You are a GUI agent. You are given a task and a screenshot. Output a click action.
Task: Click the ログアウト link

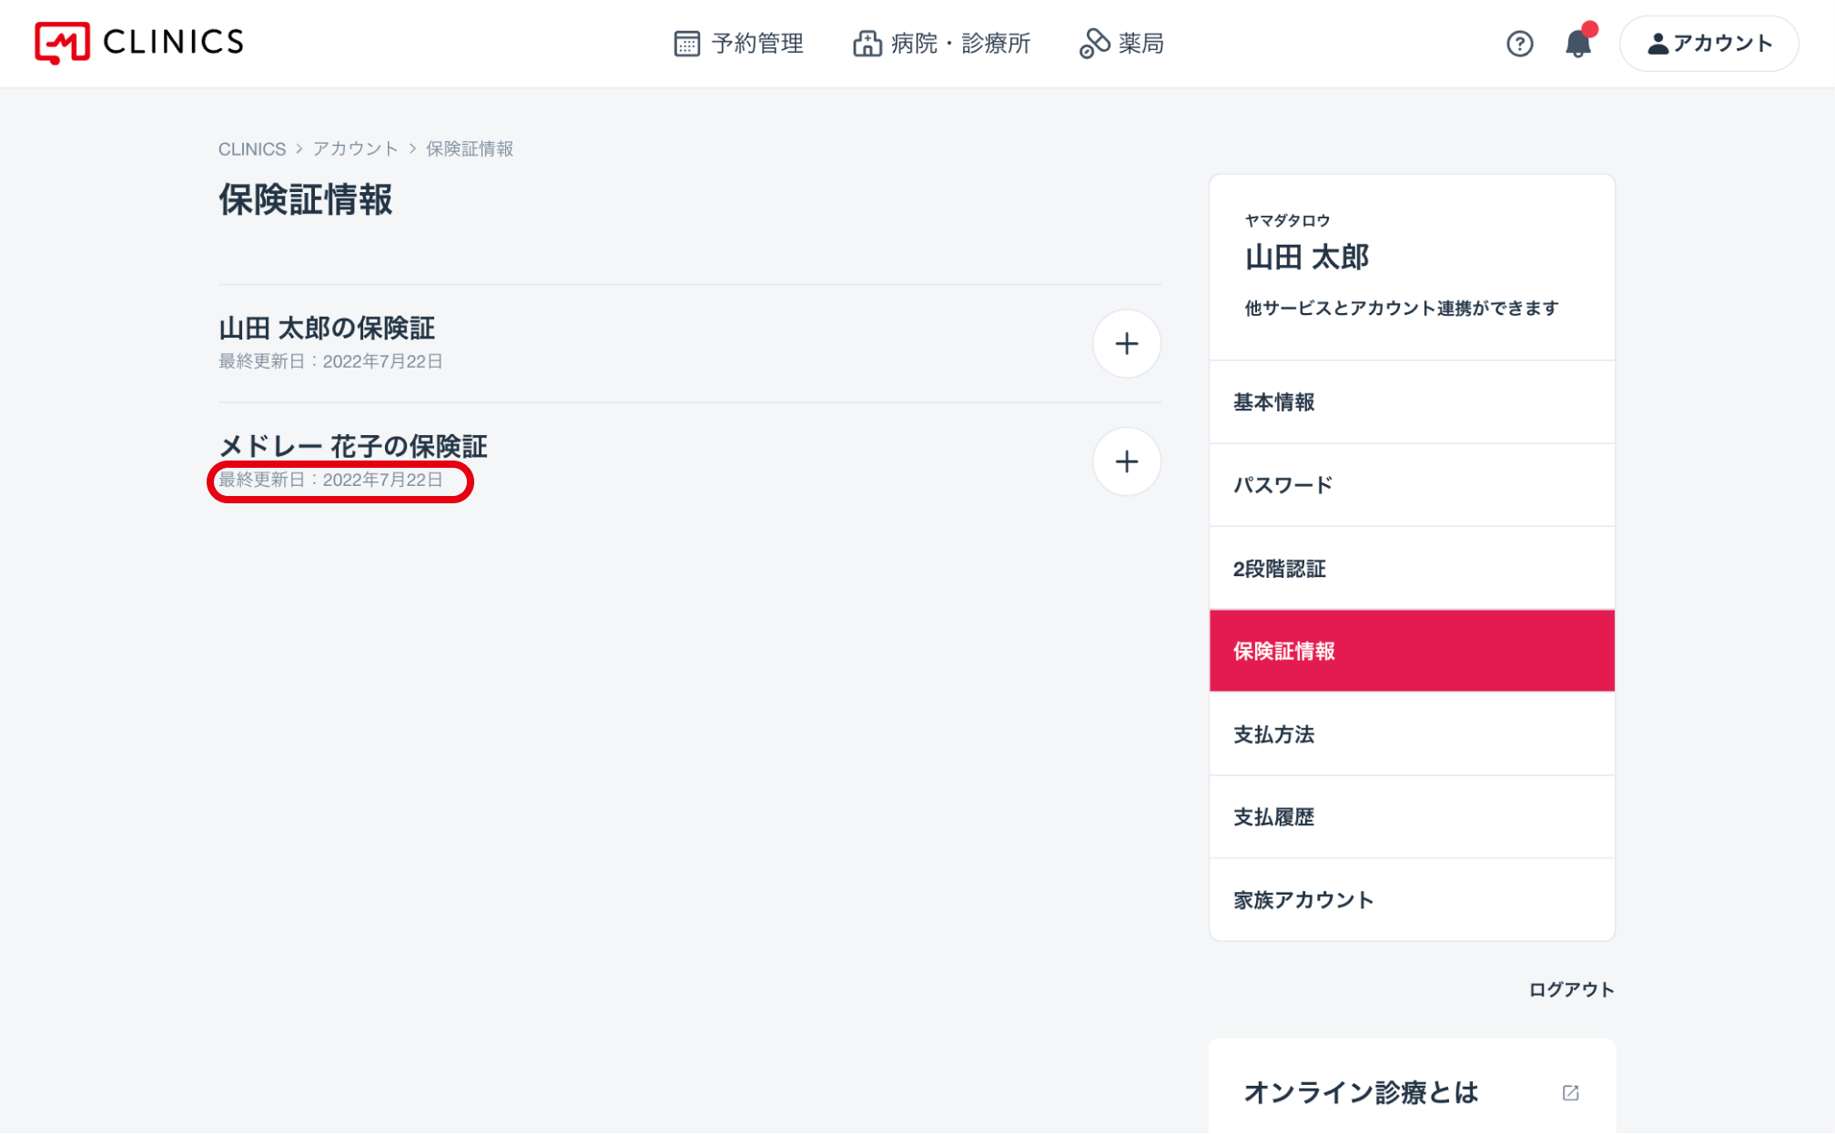(x=1571, y=989)
